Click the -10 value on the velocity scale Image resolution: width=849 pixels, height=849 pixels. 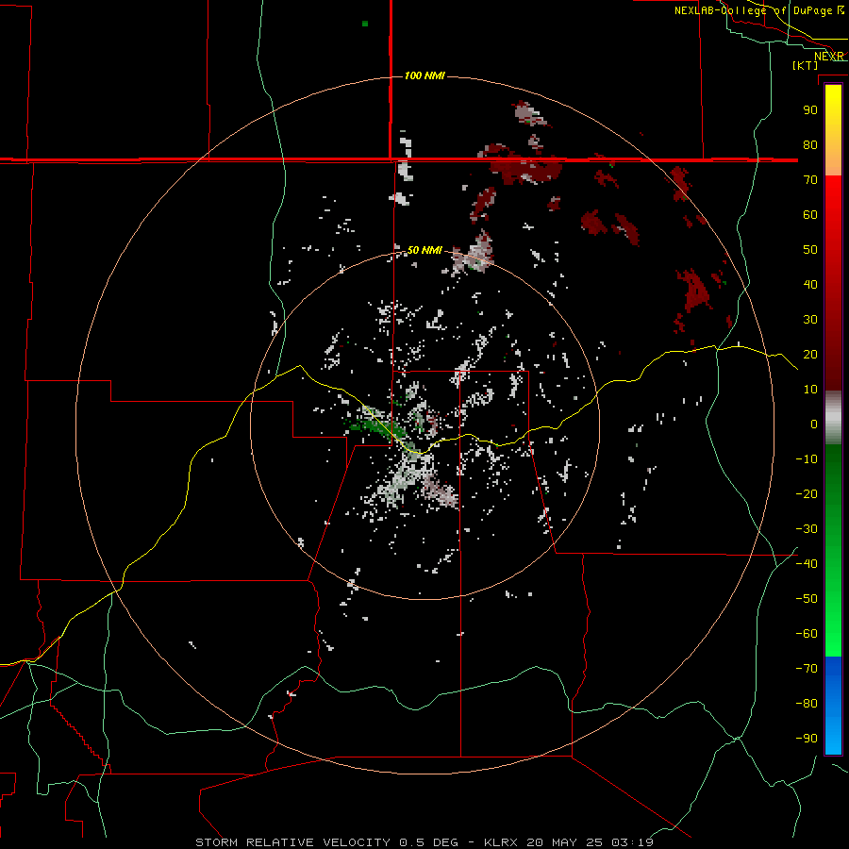807,459
